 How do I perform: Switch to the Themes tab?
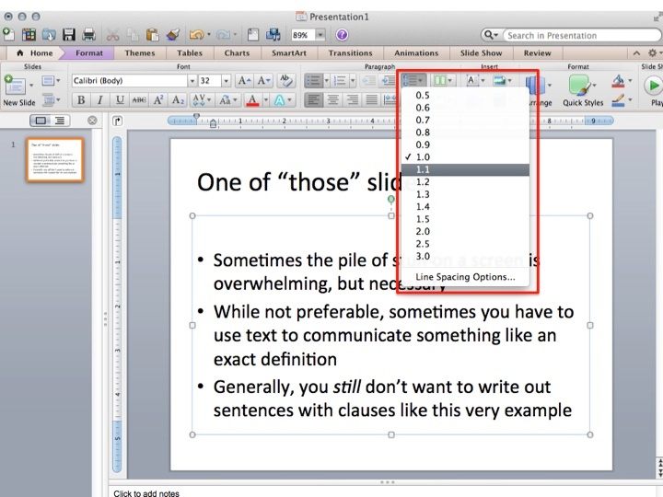[140, 52]
